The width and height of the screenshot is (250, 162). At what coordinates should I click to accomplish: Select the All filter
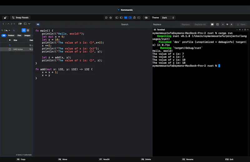(x=4, y=36)
